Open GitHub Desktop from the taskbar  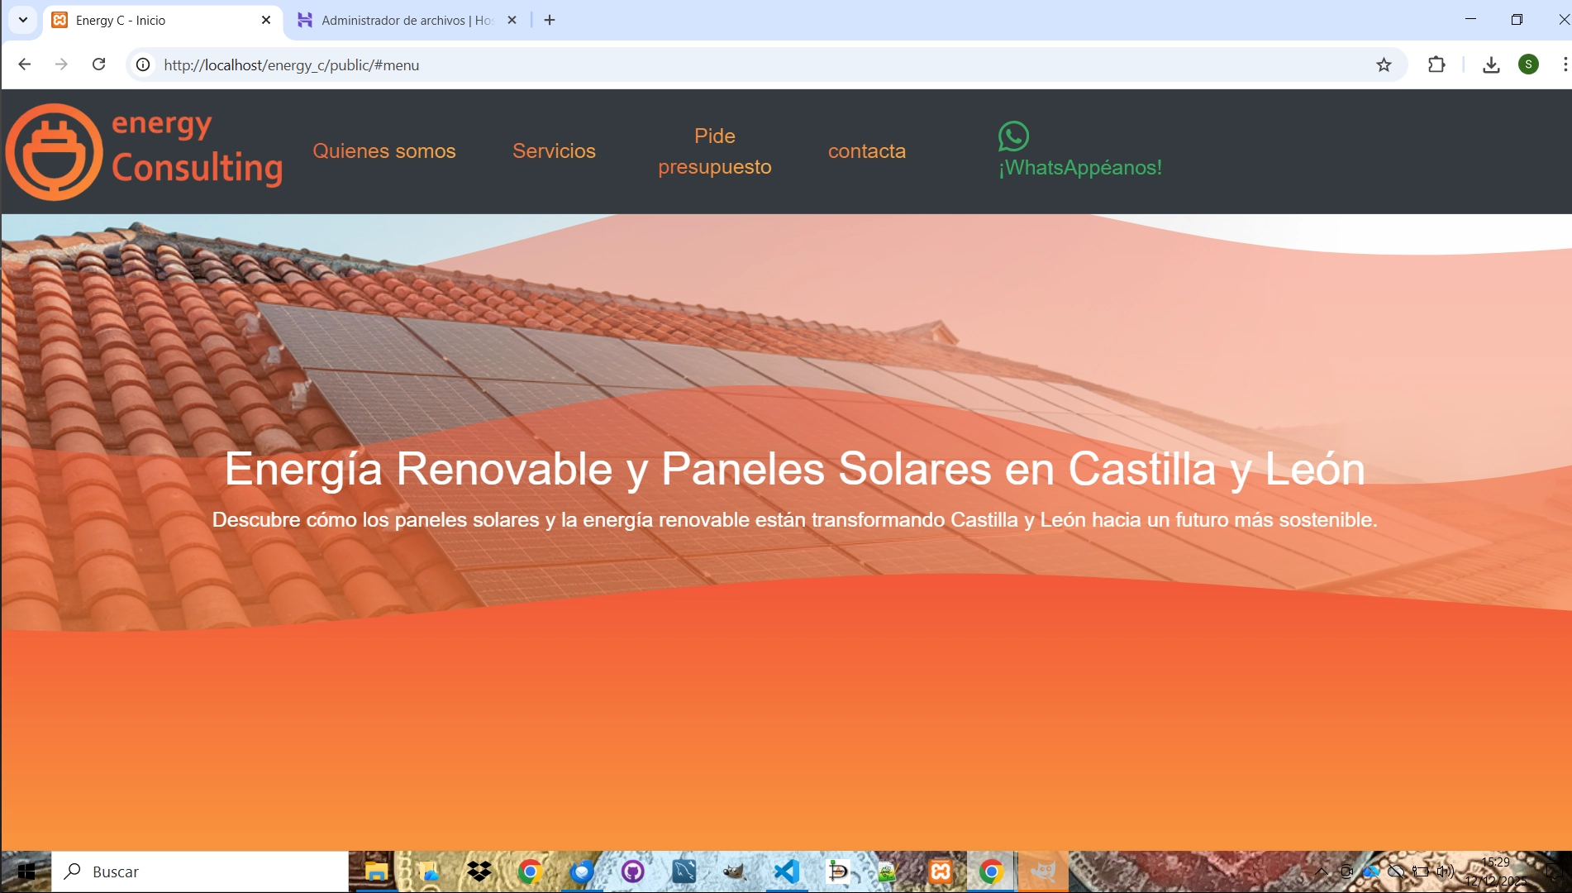632,871
